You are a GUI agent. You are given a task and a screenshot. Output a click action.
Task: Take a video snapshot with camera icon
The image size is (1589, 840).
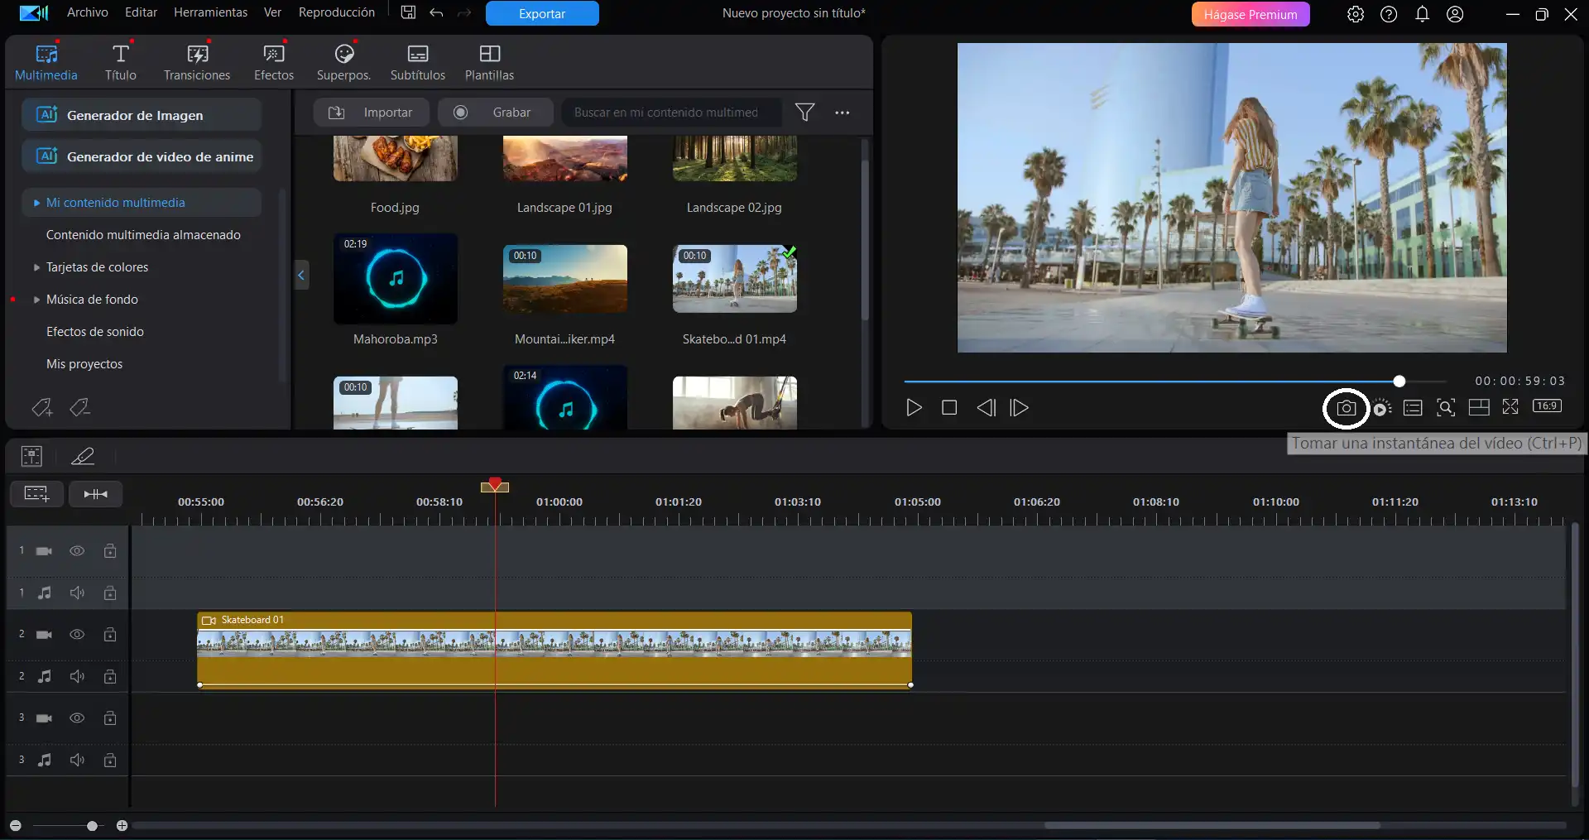coord(1346,408)
